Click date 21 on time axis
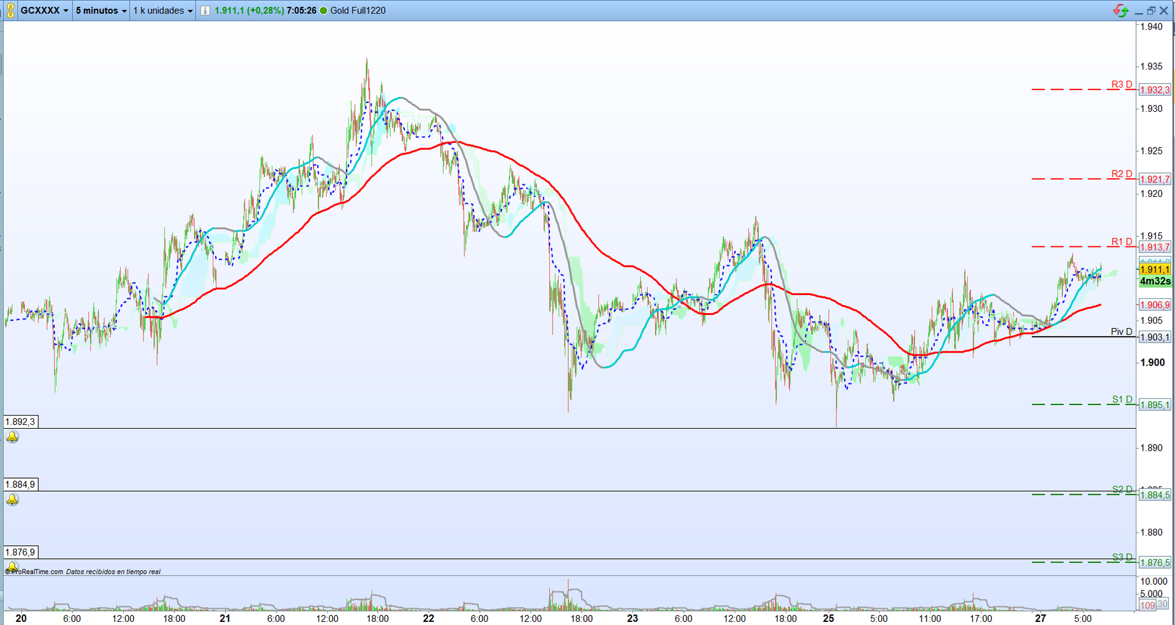 [225, 618]
